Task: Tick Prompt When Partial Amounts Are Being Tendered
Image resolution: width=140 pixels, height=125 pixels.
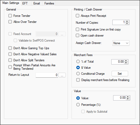Action: tap(10, 67)
